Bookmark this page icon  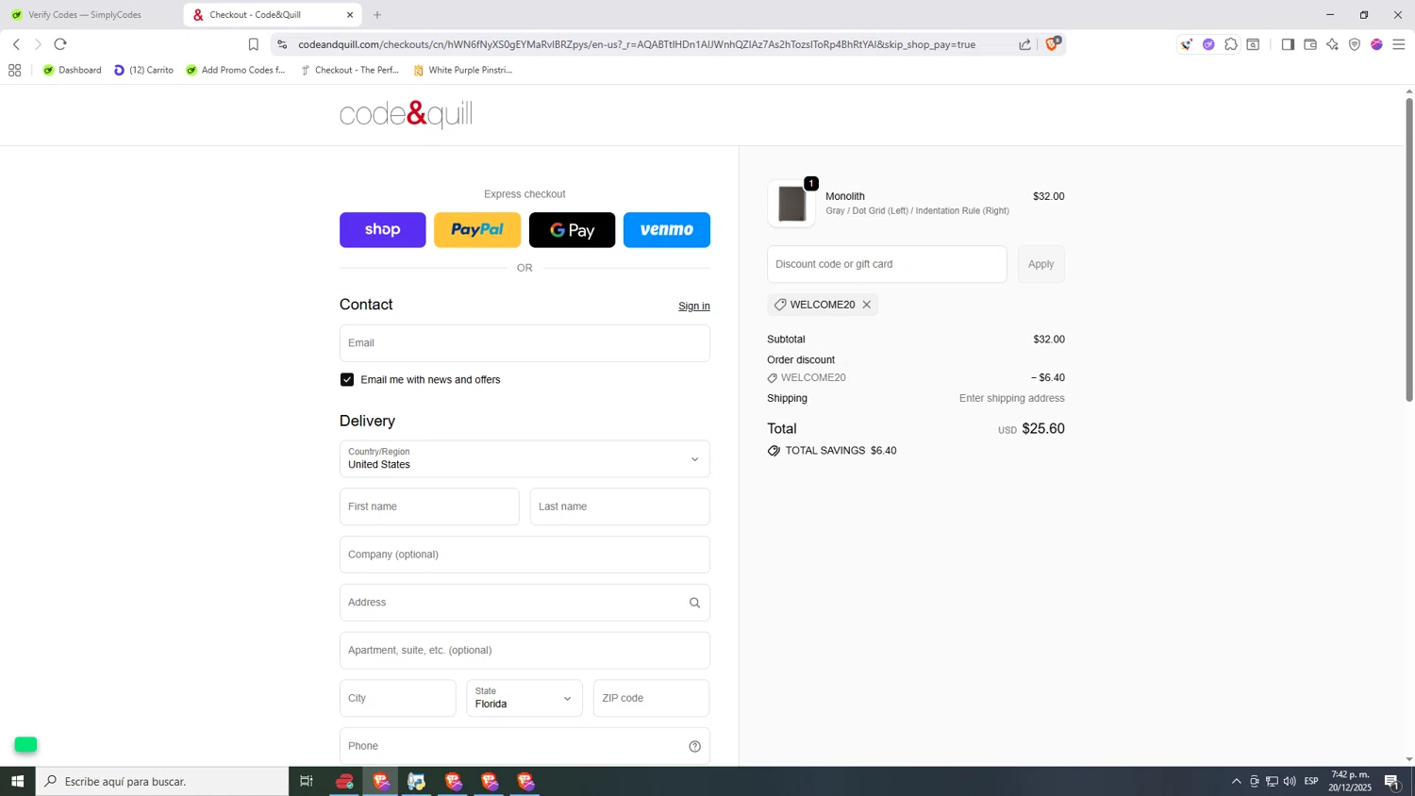pyautogui.click(x=253, y=44)
